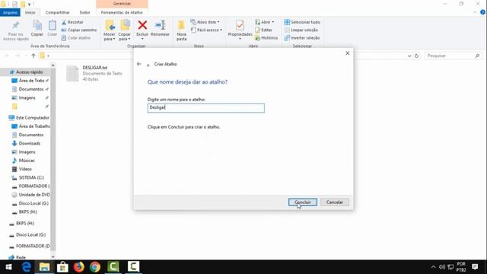
Task: Launch Google Chrome from taskbar
Action: [x=95, y=267]
